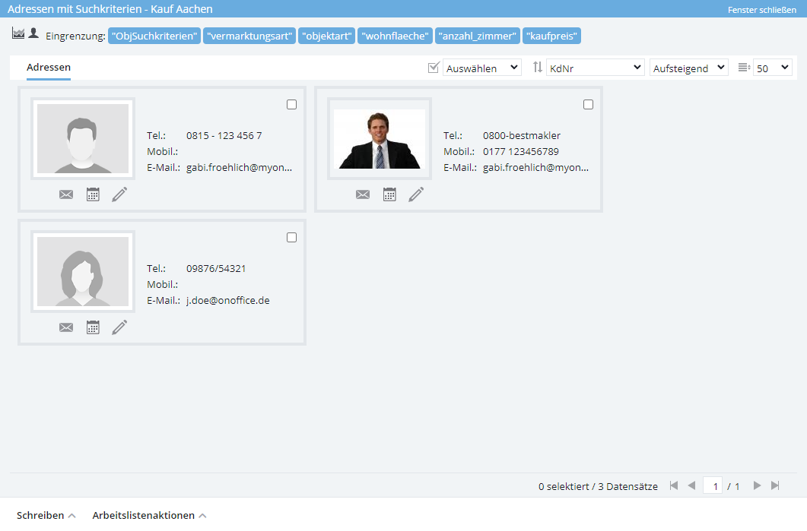Go to the next results page
The height and width of the screenshot is (531, 807).
(757, 485)
